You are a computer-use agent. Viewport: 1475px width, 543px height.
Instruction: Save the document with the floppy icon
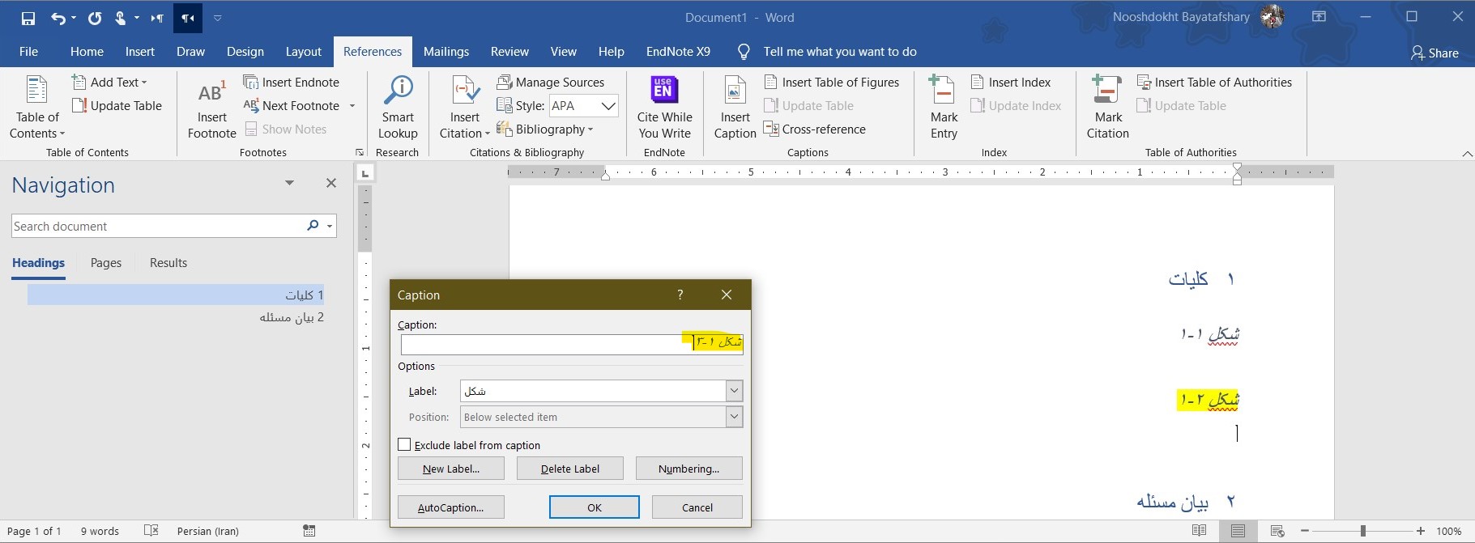pos(28,18)
